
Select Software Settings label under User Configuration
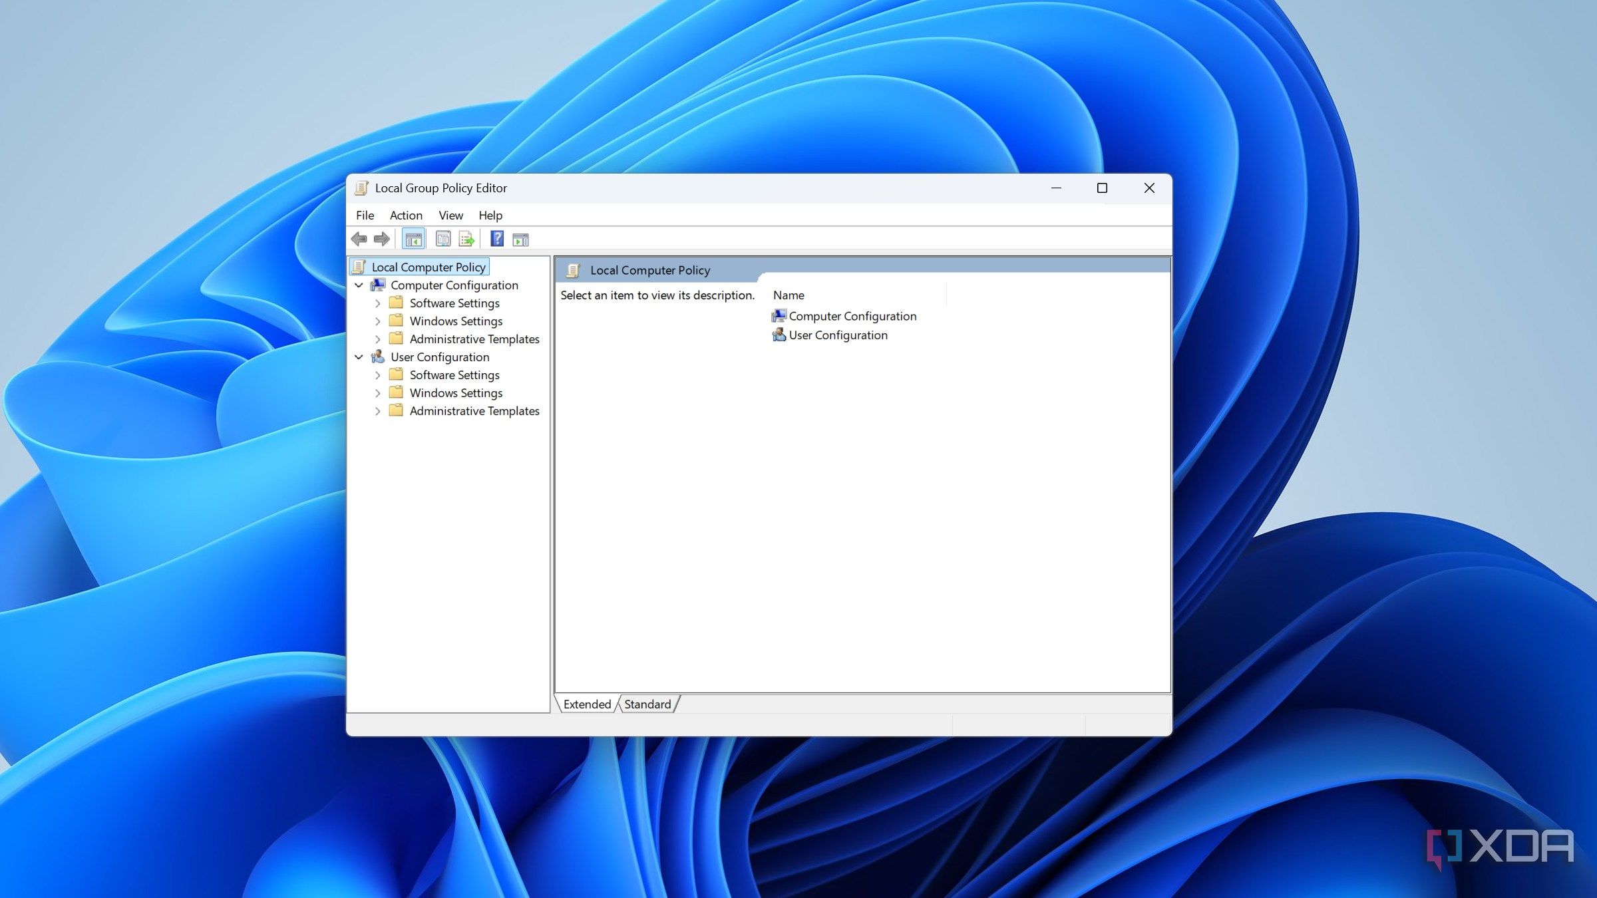[454, 374]
